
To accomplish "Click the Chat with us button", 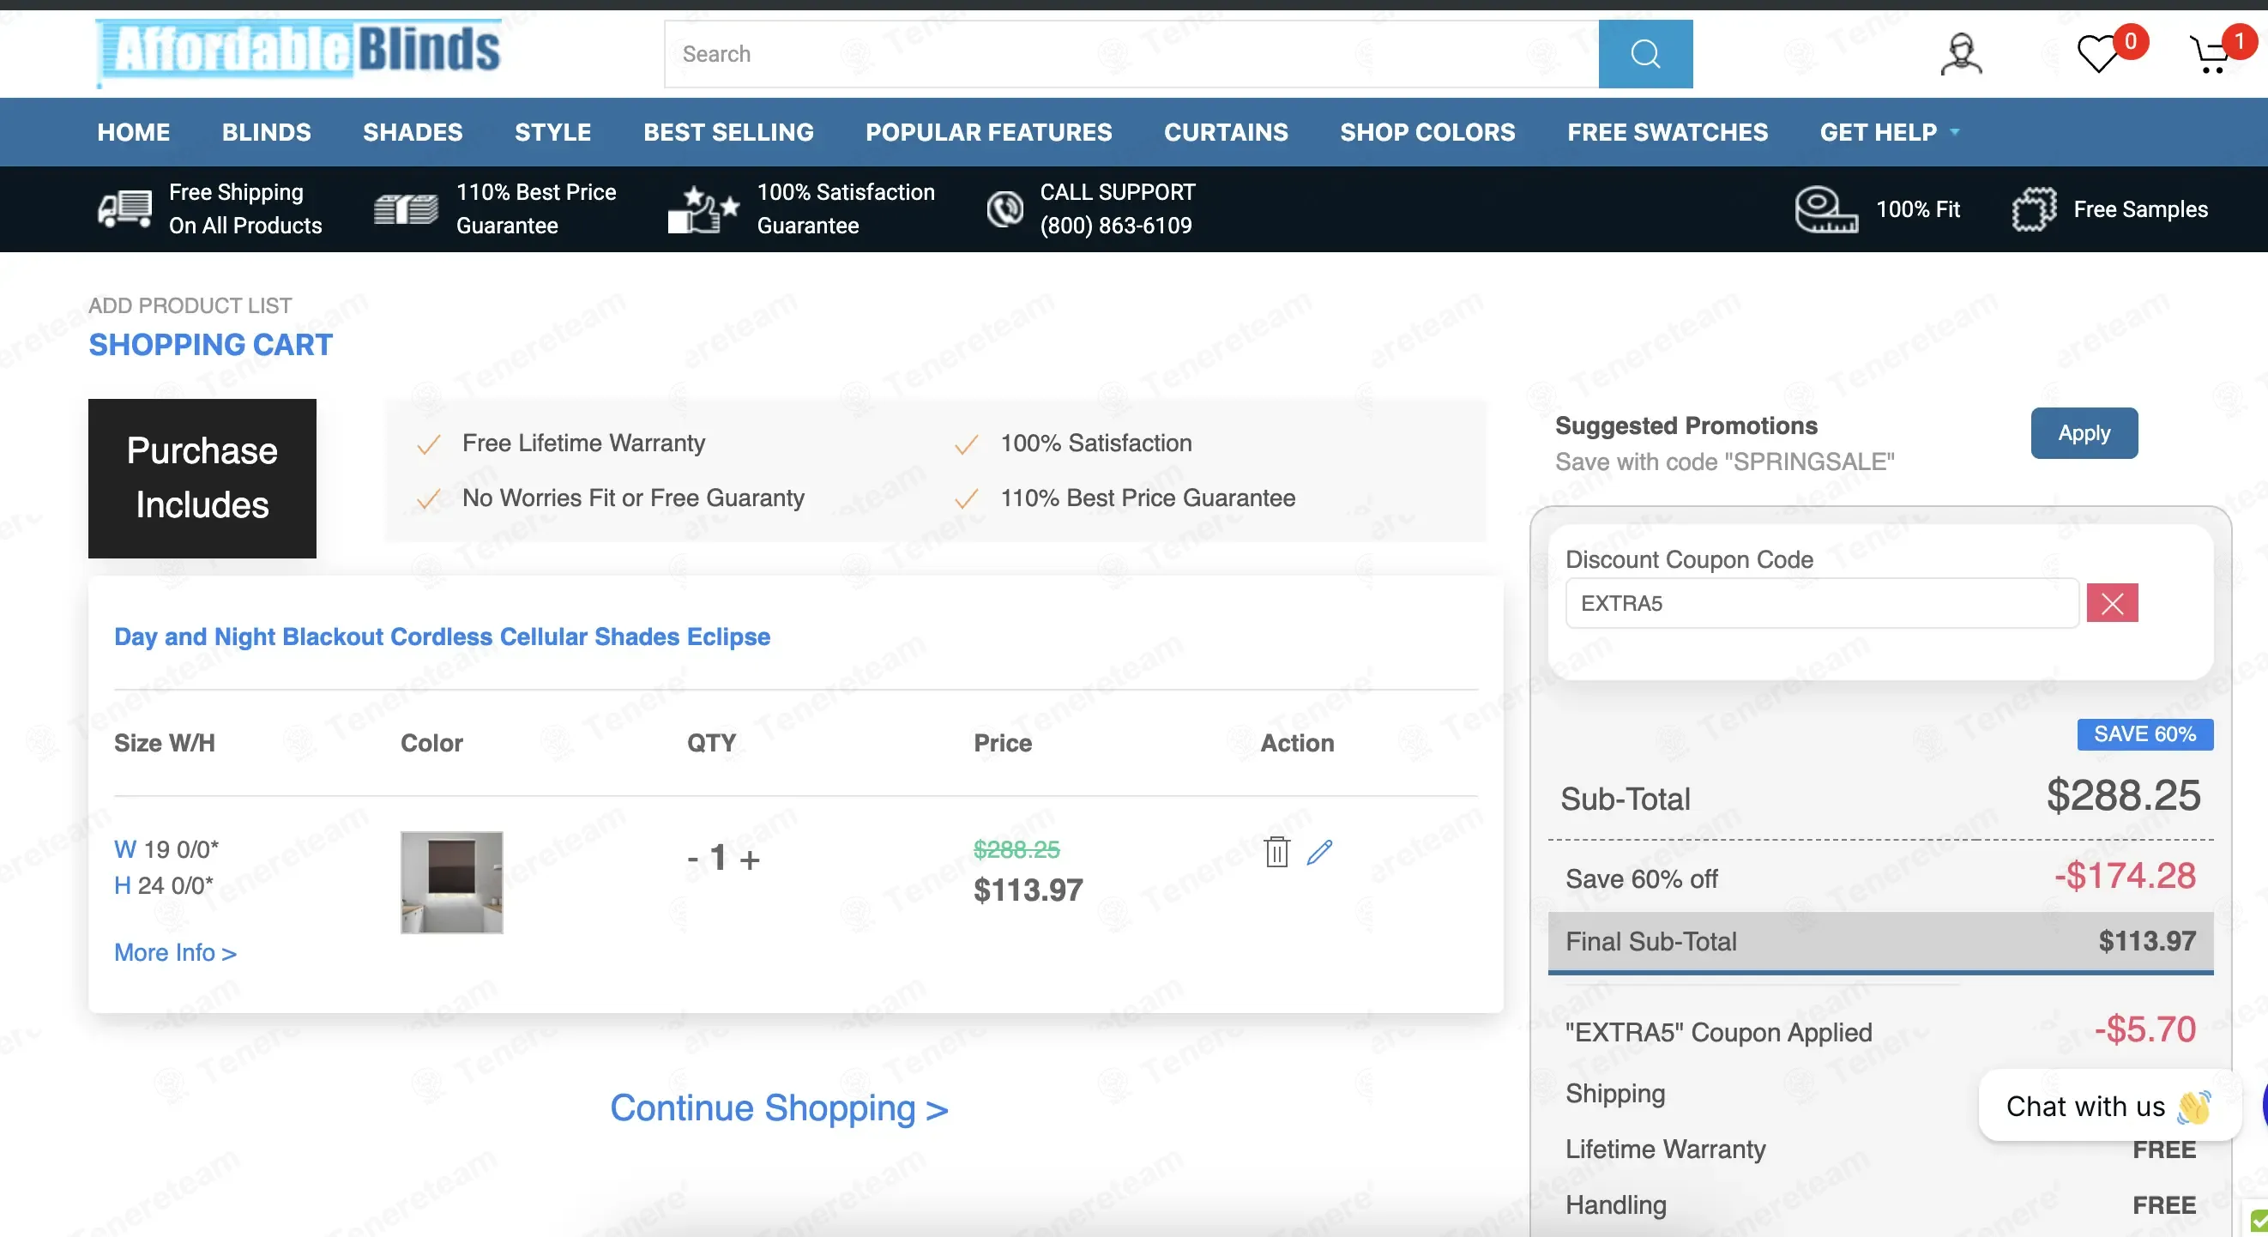I will (2108, 1106).
